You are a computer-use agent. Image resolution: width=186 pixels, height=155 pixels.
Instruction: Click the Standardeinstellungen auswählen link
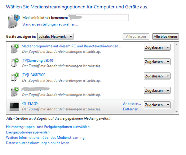pos(50,24)
